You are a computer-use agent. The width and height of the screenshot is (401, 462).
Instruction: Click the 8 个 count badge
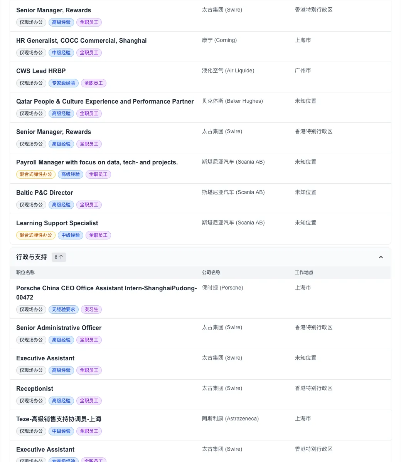click(59, 257)
